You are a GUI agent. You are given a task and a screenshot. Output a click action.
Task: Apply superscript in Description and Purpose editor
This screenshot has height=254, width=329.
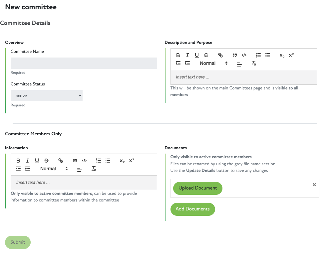point(291,56)
